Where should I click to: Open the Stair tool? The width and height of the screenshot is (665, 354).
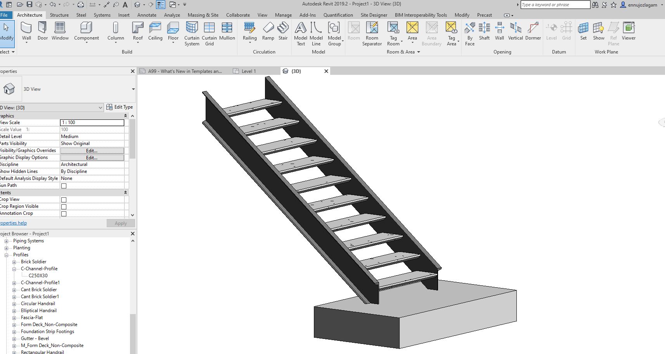pos(283,33)
